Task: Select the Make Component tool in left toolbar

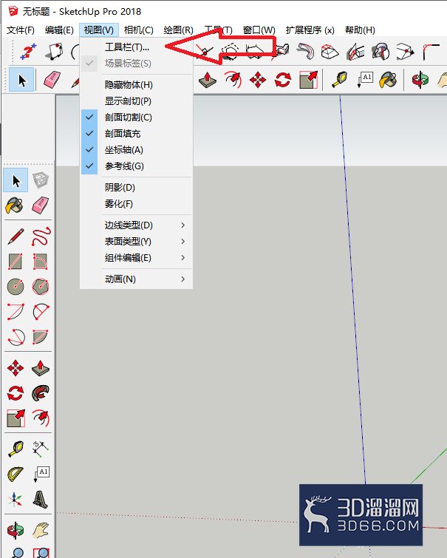Action: 40,180
